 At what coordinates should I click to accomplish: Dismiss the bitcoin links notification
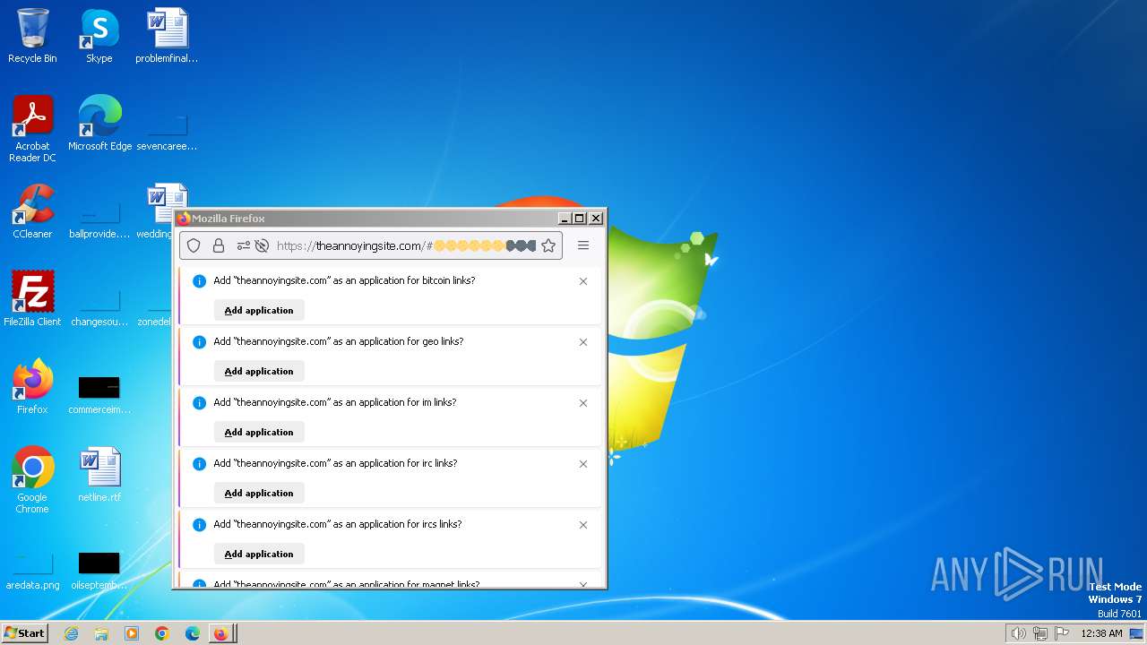pos(583,281)
